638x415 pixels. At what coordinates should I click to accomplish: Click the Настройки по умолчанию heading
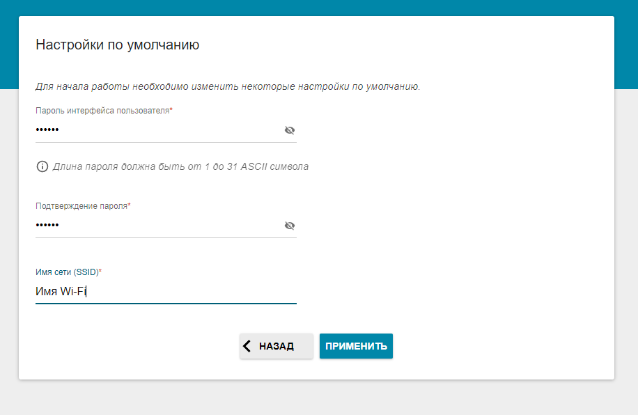coord(118,45)
